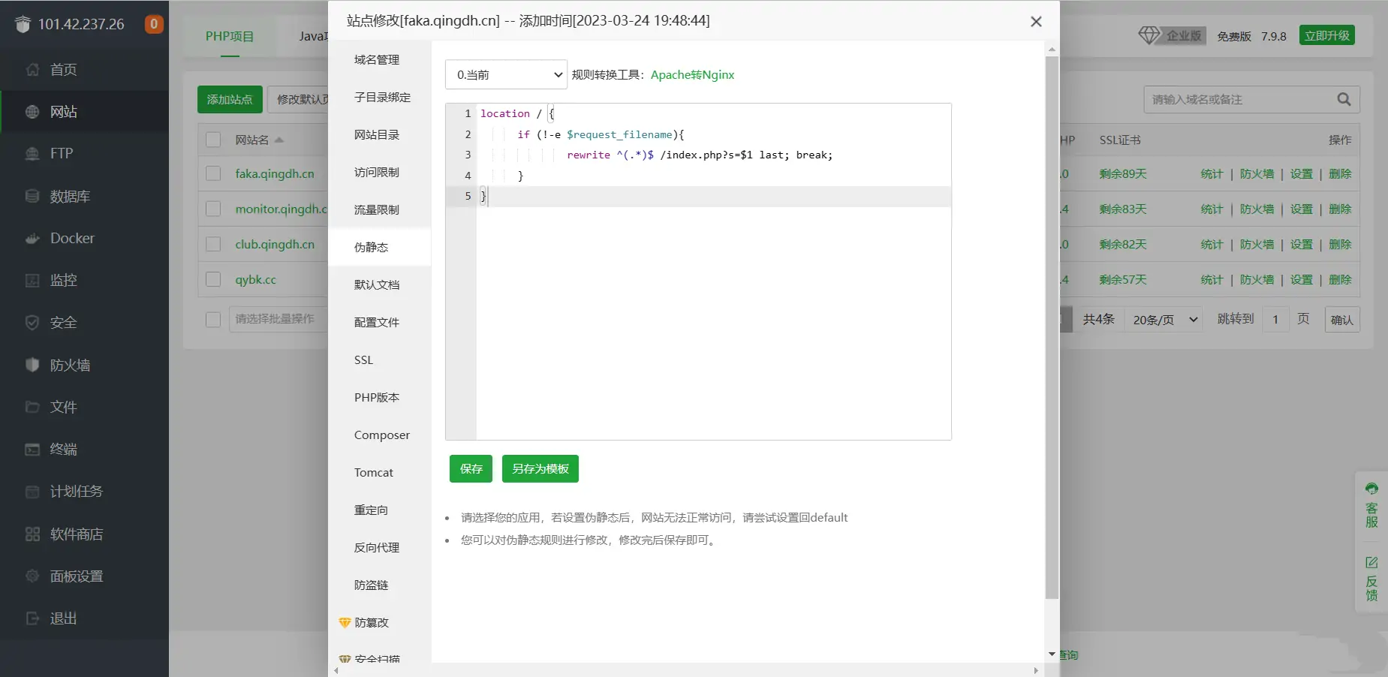Click the FTP icon in sidebar

(32, 153)
